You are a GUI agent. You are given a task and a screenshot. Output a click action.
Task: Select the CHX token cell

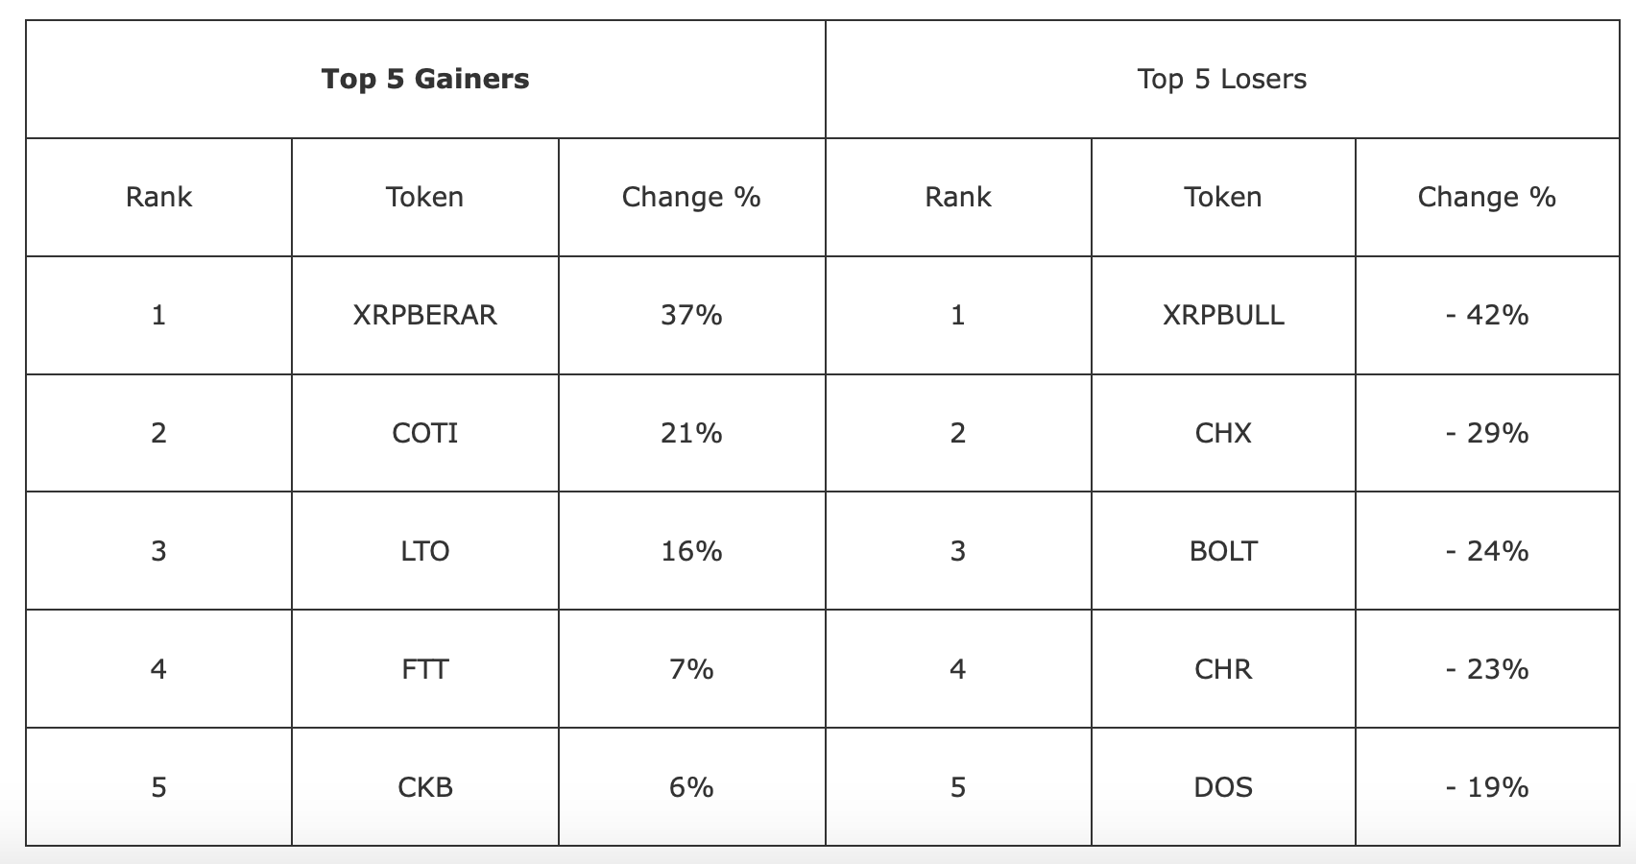point(1223,433)
